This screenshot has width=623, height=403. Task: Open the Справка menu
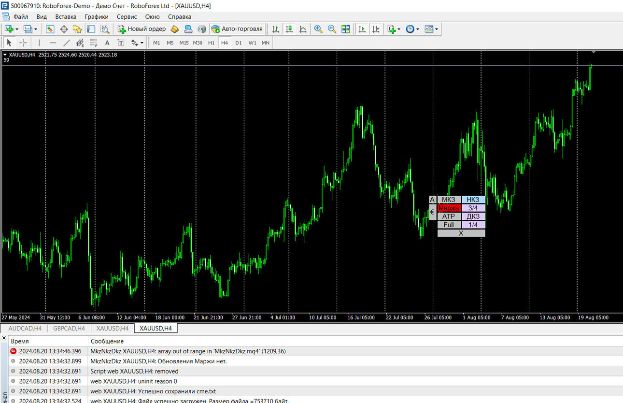(x=180, y=16)
